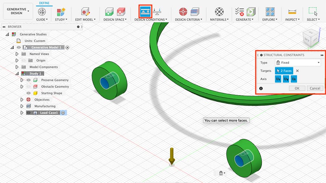Open the Generative Design workspace dropdown
Viewport: 326px width, 183px height.
(x=18, y=11)
